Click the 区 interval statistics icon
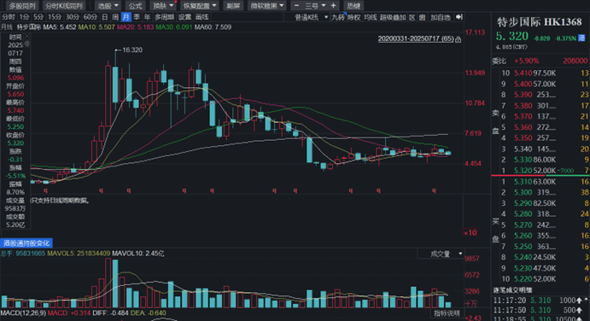 [x=412, y=17]
